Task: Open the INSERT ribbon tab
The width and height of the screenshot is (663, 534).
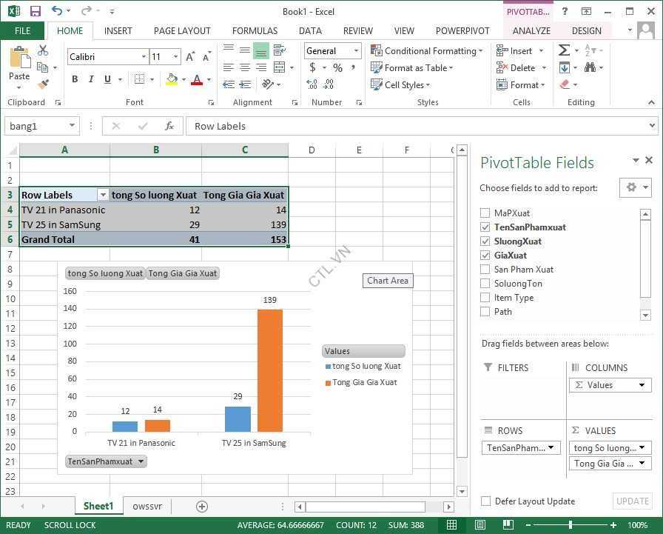Action: pyautogui.click(x=118, y=30)
